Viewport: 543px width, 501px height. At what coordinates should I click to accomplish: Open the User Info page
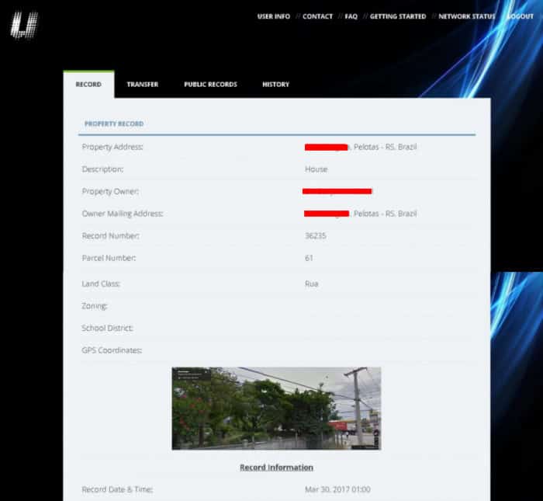point(274,16)
